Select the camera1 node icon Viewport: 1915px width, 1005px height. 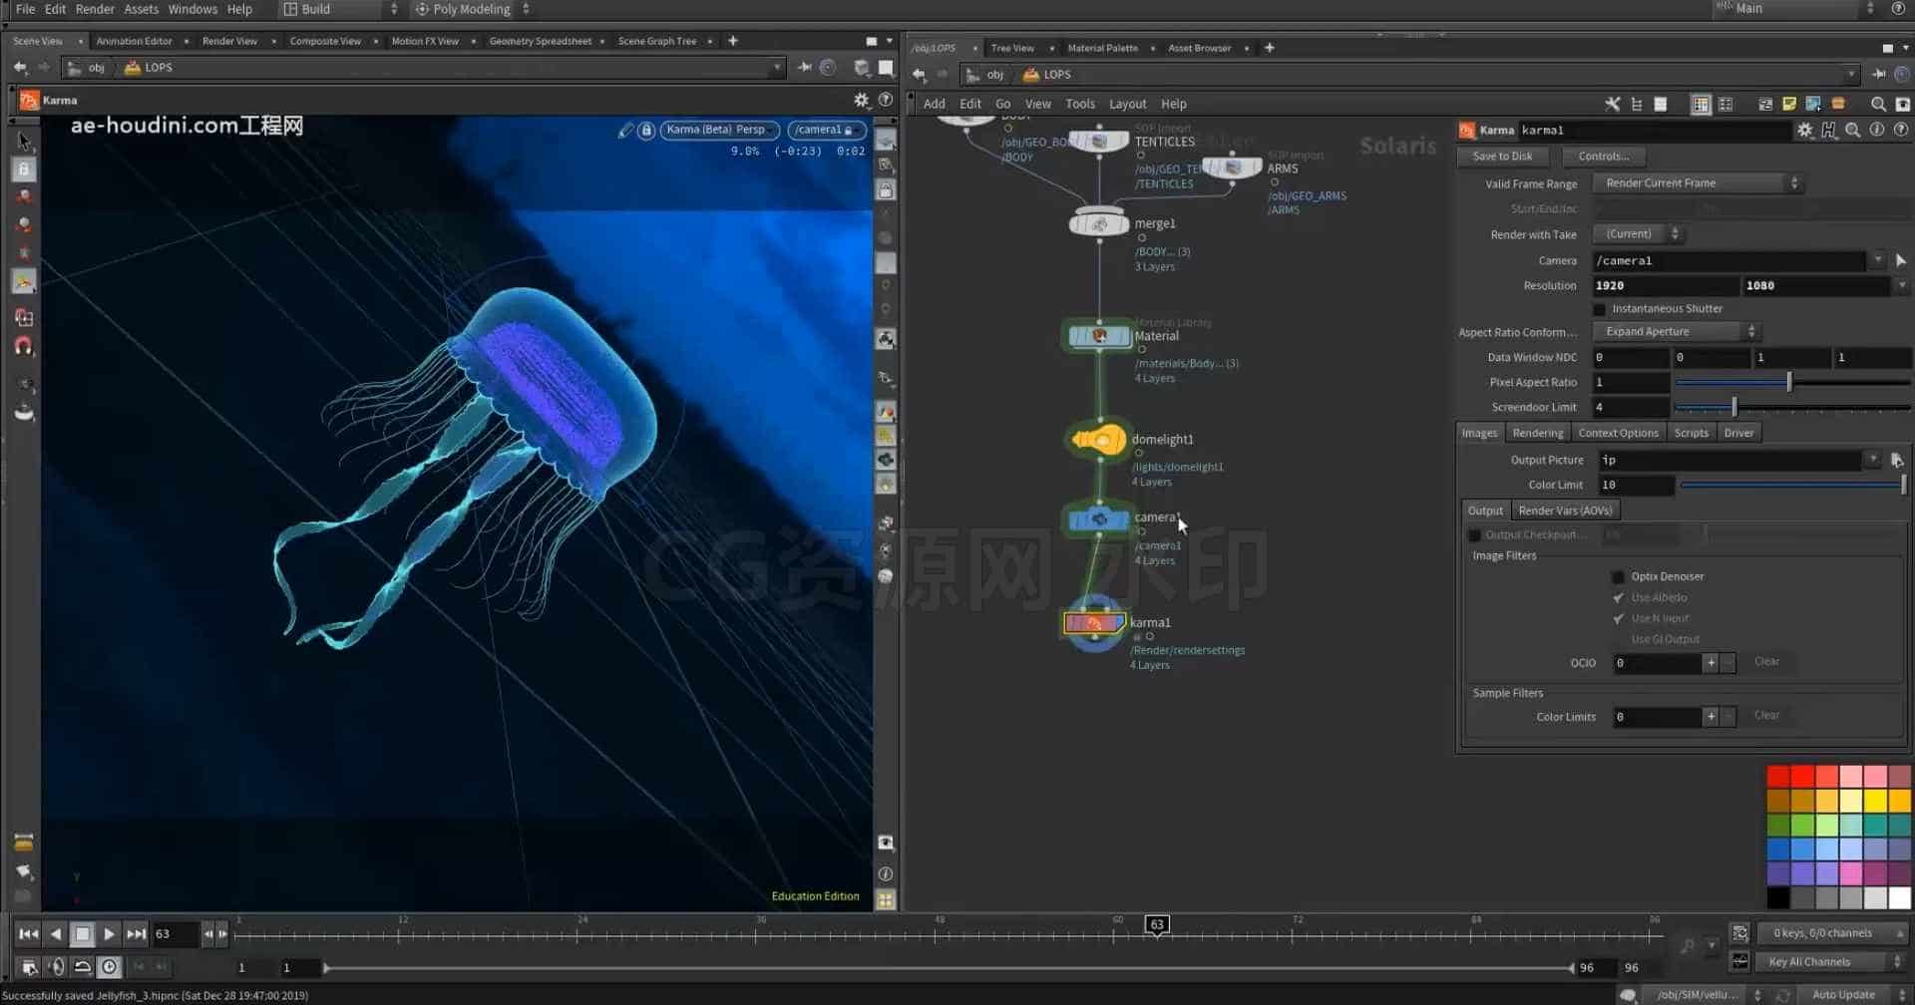click(x=1098, y=519)
